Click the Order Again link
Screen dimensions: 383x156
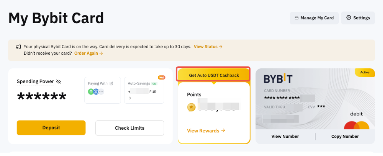[x=88, y=53]
